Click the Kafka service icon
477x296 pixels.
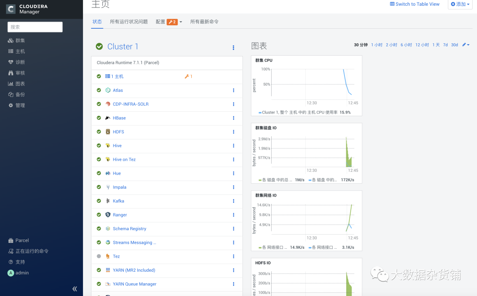tap(108, 201)
